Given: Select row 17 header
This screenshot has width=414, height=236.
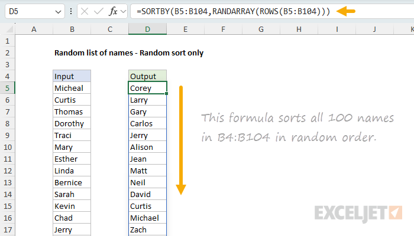Looking at the screenshot, I should tap(7, 230).
